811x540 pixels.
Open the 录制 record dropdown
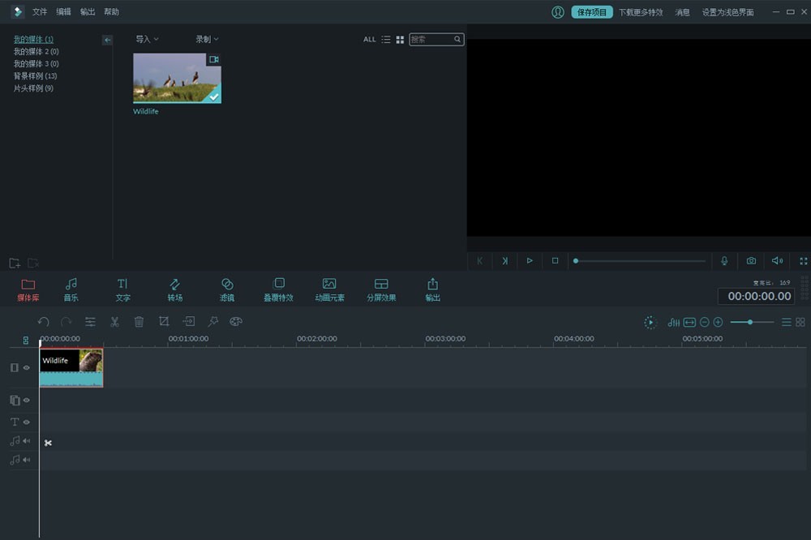click(x=207, y=39)
